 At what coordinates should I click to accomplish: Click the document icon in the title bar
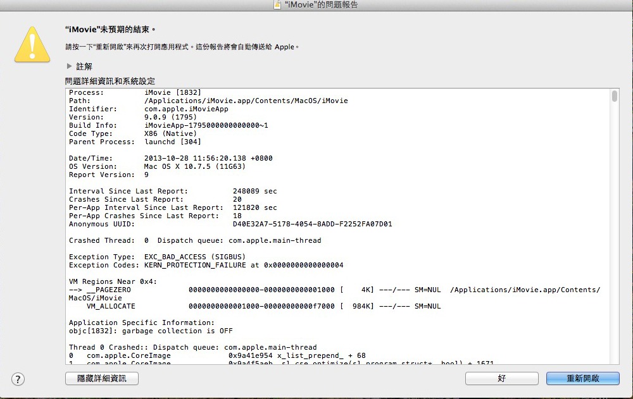277,4
